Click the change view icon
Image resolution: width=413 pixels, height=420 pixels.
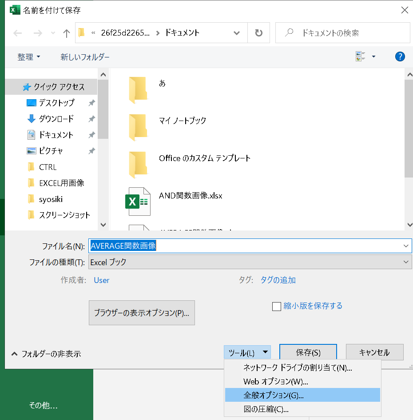360,57
